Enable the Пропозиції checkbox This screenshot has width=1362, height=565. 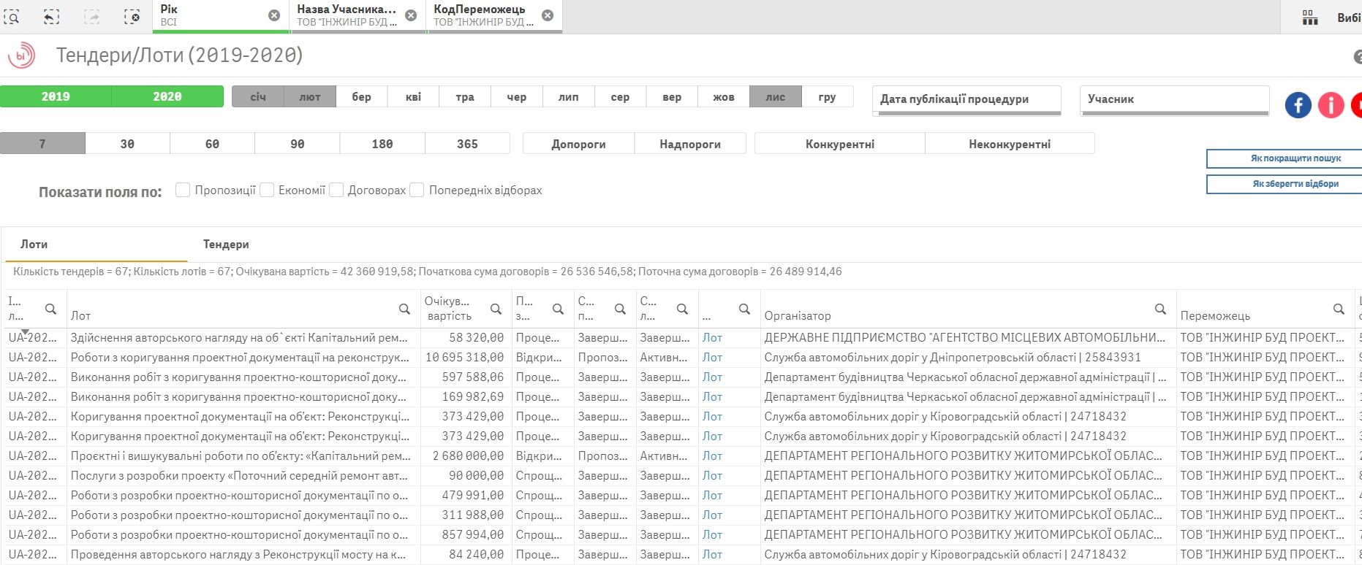[x=183, y=191]
